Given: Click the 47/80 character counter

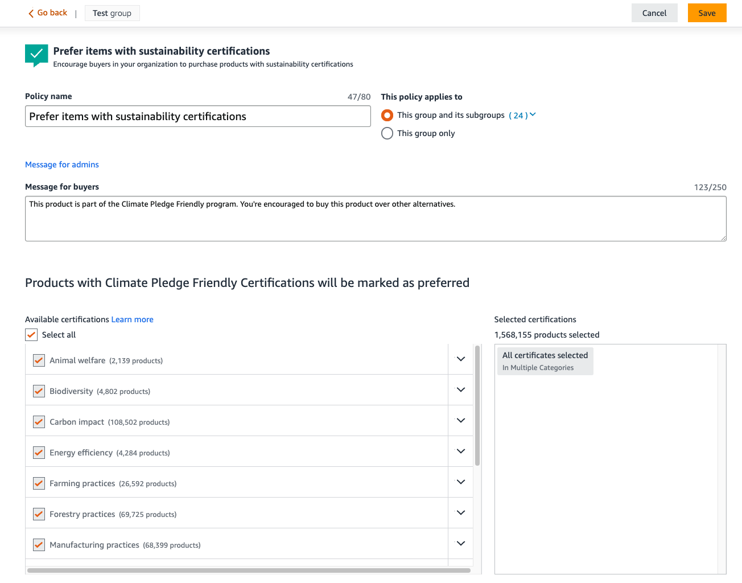Looking at the screenshot, I should tap(359, 97).
